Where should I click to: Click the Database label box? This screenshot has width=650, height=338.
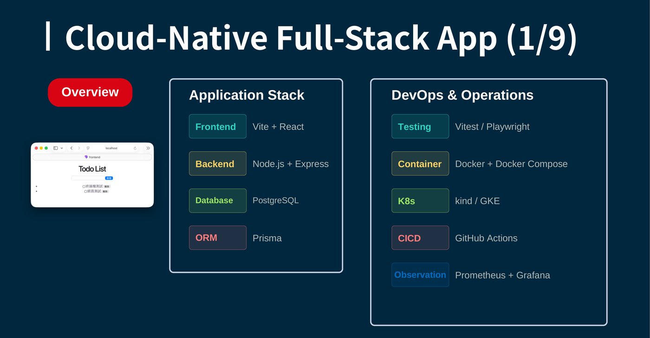click(x=218, y=201)
